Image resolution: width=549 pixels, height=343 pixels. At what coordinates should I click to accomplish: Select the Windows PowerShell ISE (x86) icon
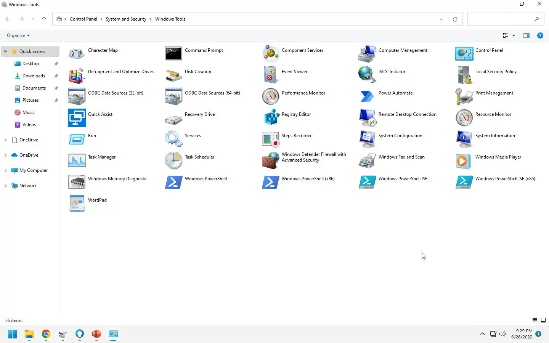(464, 182)
